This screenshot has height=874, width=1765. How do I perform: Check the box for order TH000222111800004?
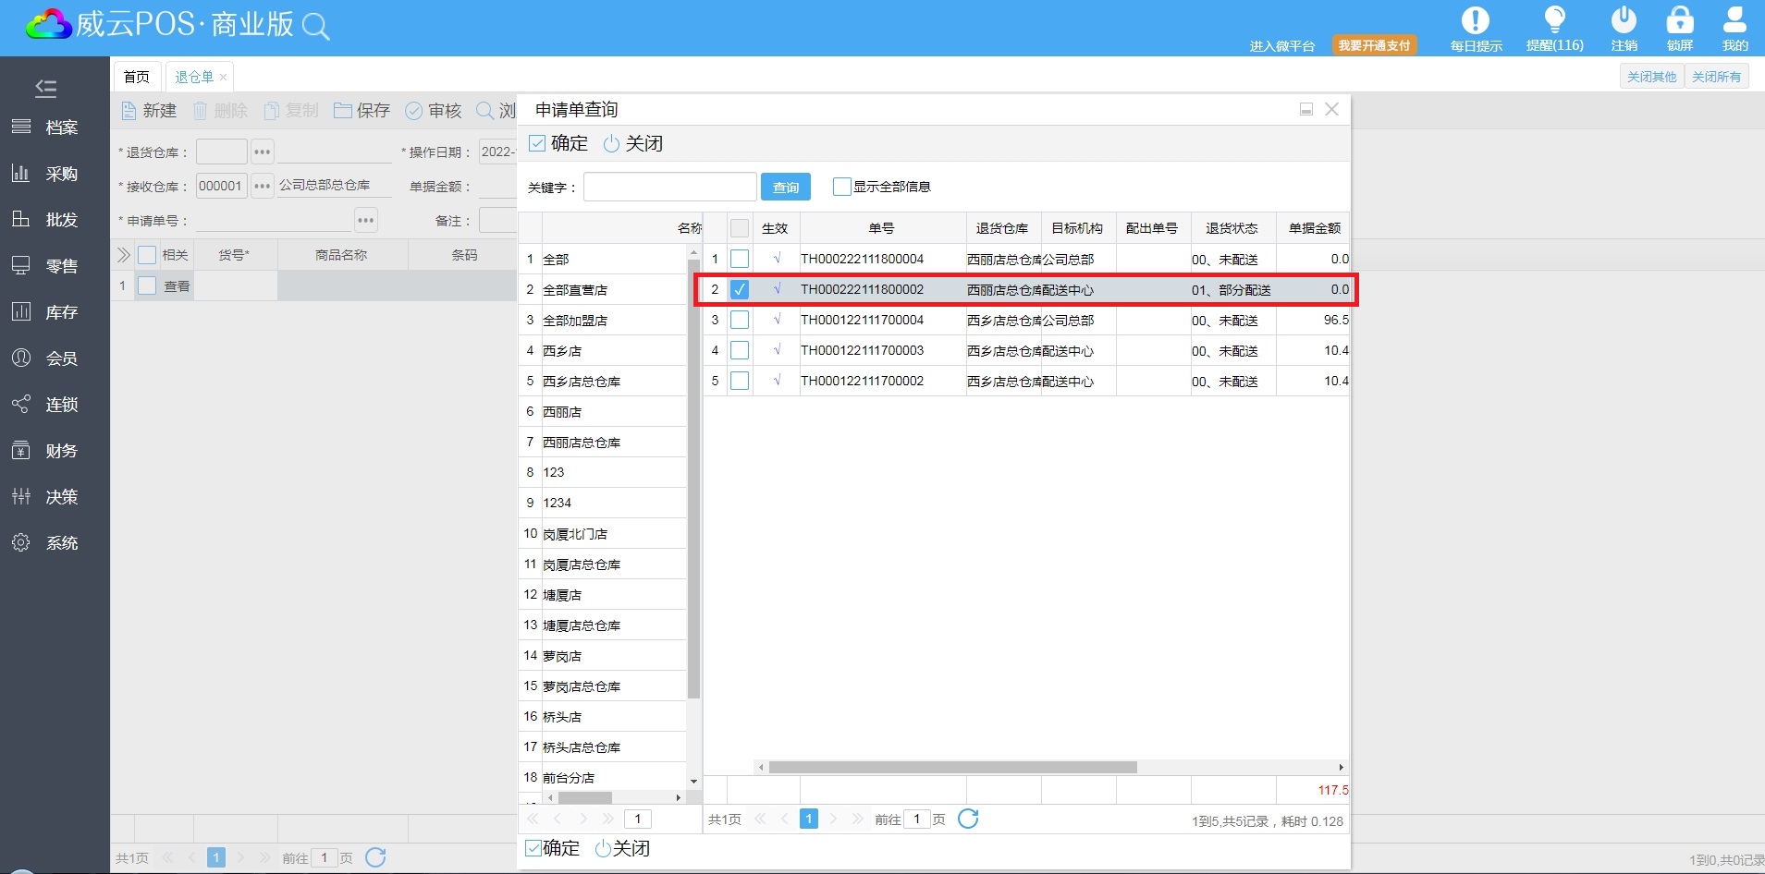[740, 259]
